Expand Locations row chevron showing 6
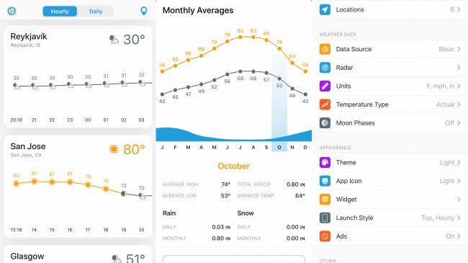The image size is (468, 263). [459, 9]
